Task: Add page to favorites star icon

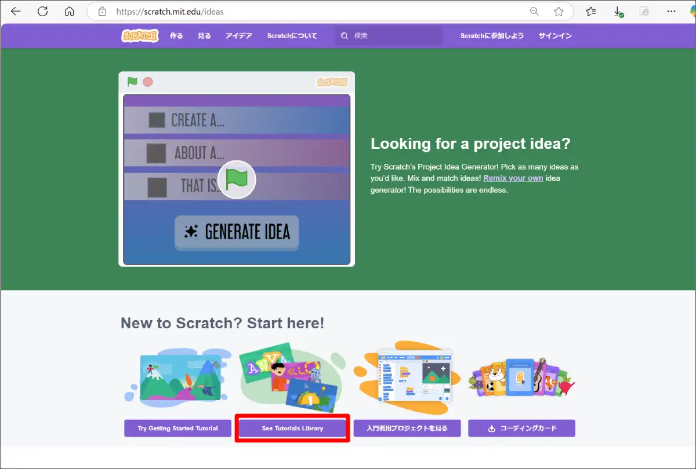Action: (x=559, y=12)
